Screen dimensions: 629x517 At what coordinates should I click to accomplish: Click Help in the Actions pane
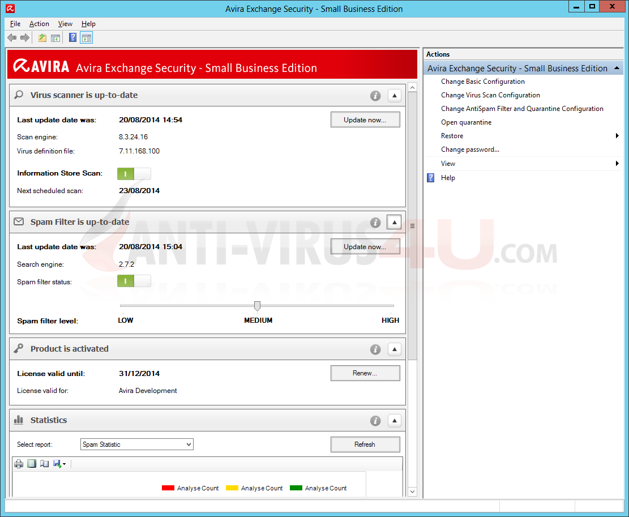point(448,178)
